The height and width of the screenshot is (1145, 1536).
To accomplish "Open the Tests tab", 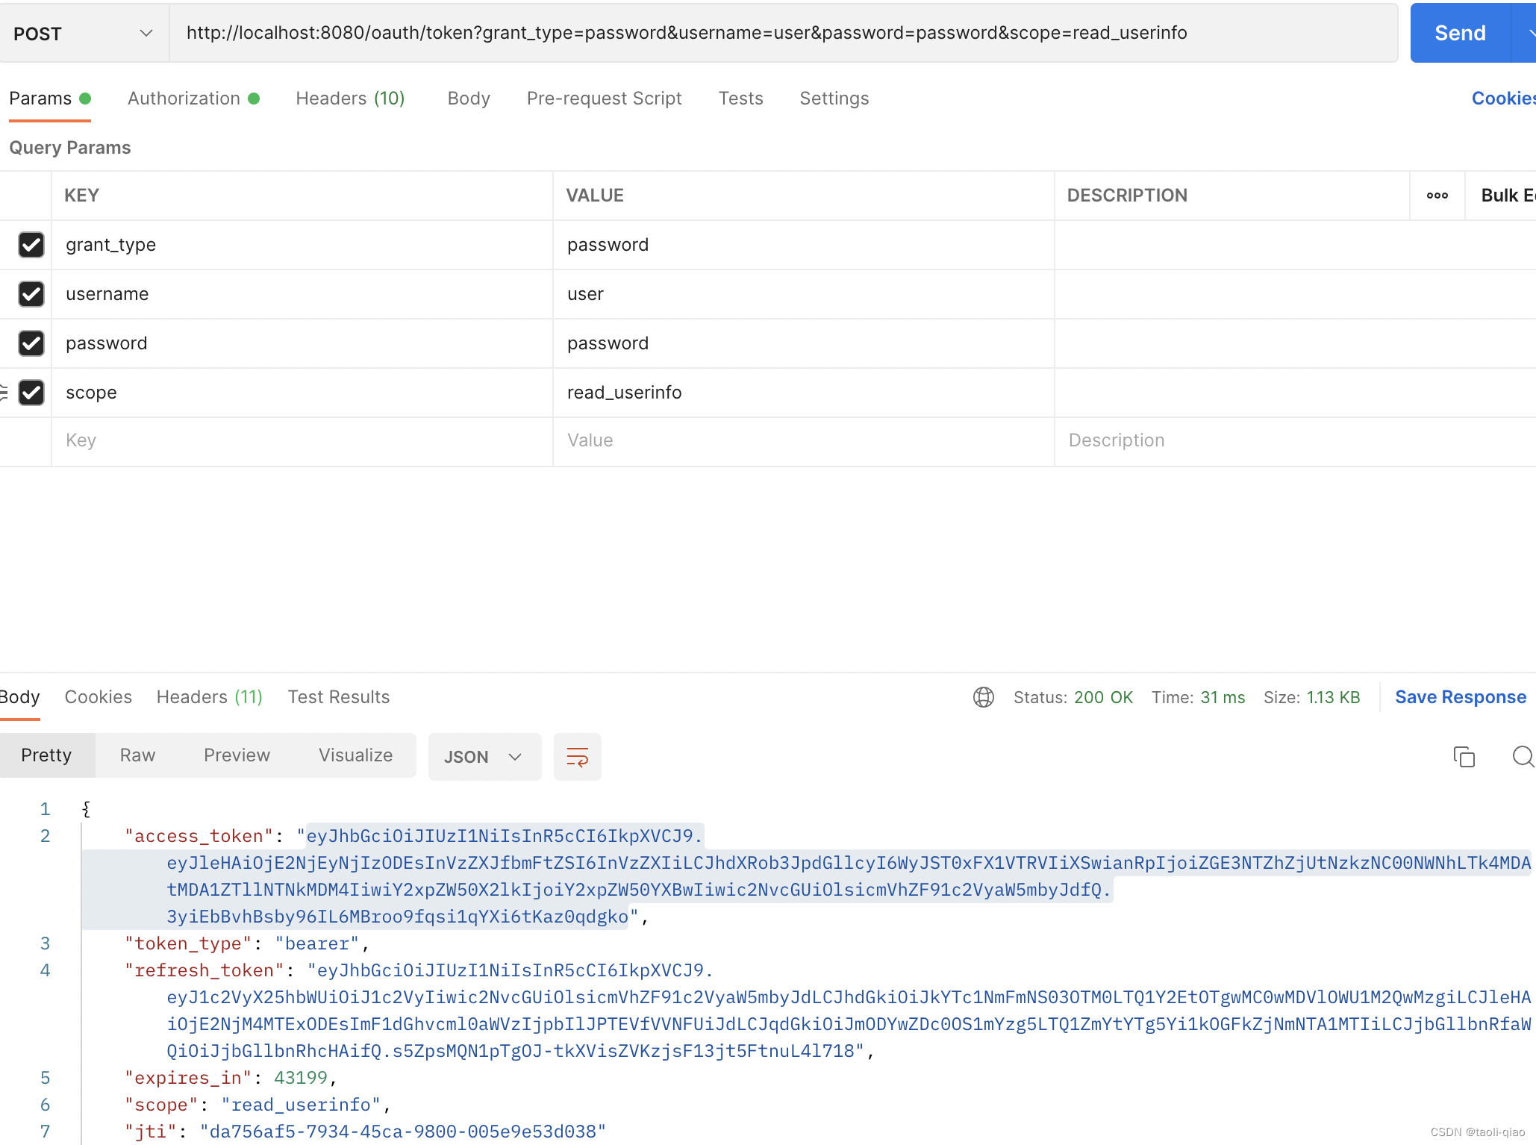I will tap(740, 99).
